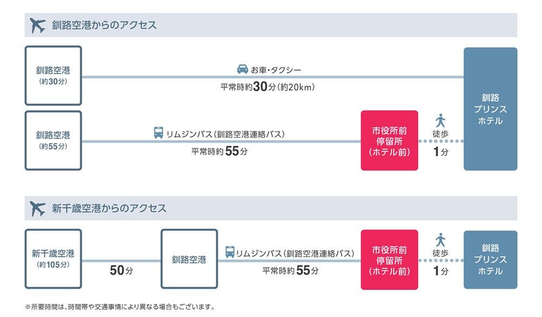Select the 釧路空港 (約55分) box
The width and height of the screenshot is (542, 317).
[53, 140]
